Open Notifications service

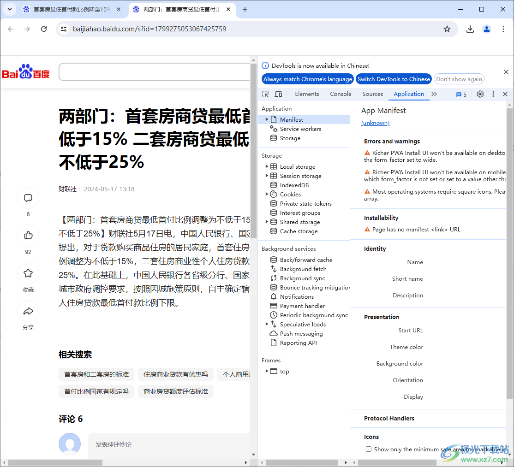point(296,297)
